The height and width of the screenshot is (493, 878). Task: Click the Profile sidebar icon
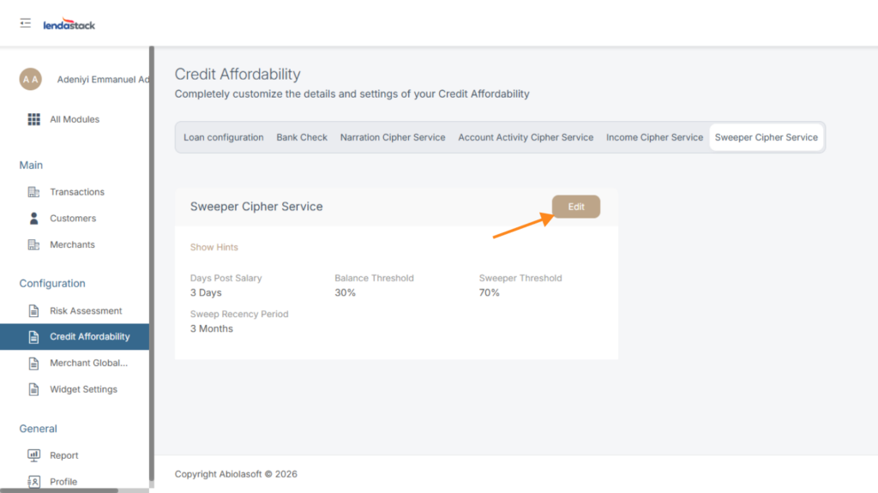pos(34,482)
